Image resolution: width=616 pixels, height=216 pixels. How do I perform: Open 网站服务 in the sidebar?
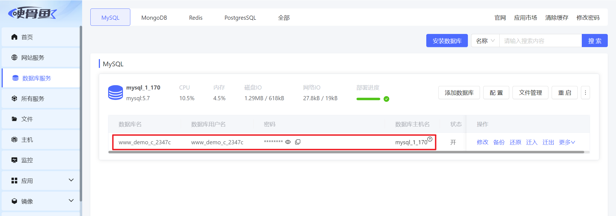coord(41,57)
